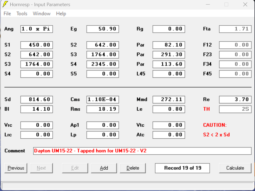Open the Window menu

click(42, 14)
